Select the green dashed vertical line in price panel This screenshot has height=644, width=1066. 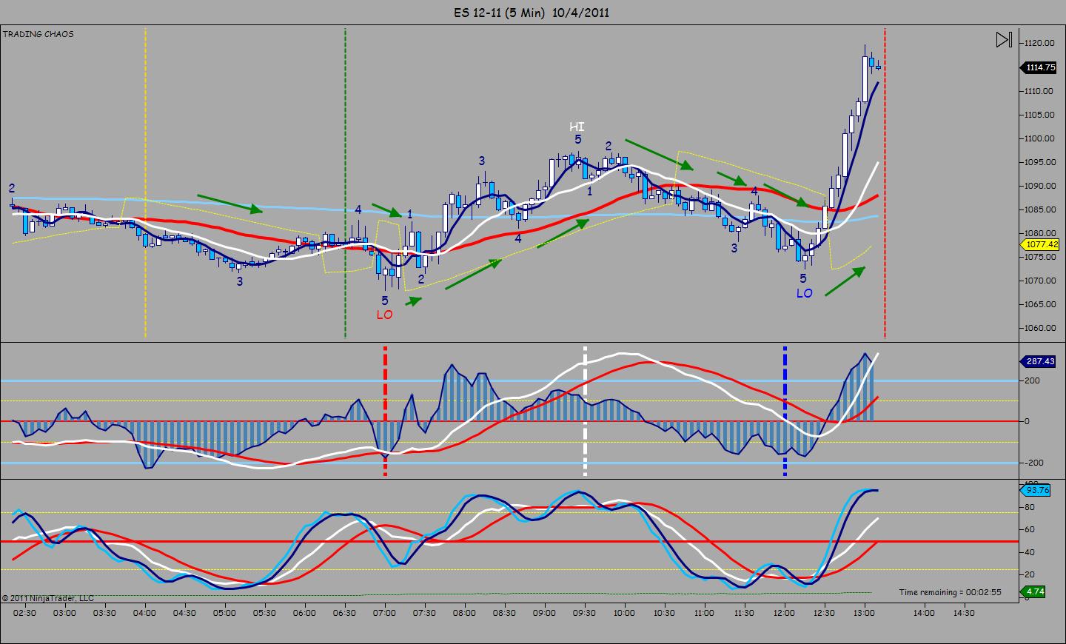[345, 183]
